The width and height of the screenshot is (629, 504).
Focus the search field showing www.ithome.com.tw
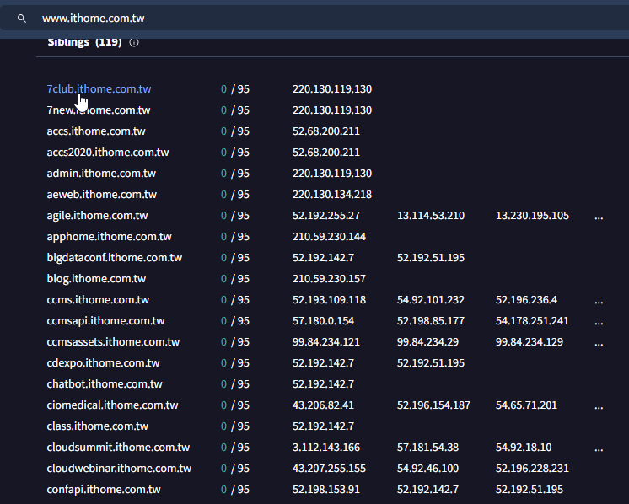point(314,19)
